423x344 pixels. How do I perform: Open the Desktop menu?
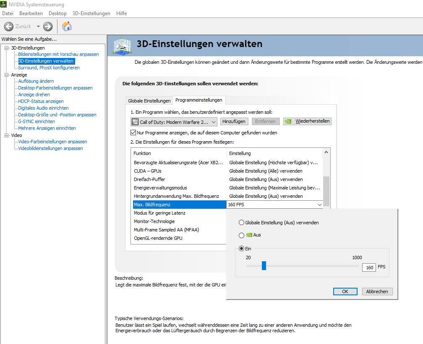tap(57, 13)
